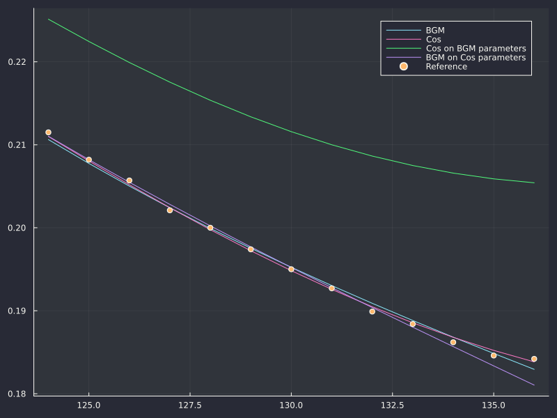Click the 135.0 x-axis tick label
This screenshot has width=557, height=418.
click(494, 405)
